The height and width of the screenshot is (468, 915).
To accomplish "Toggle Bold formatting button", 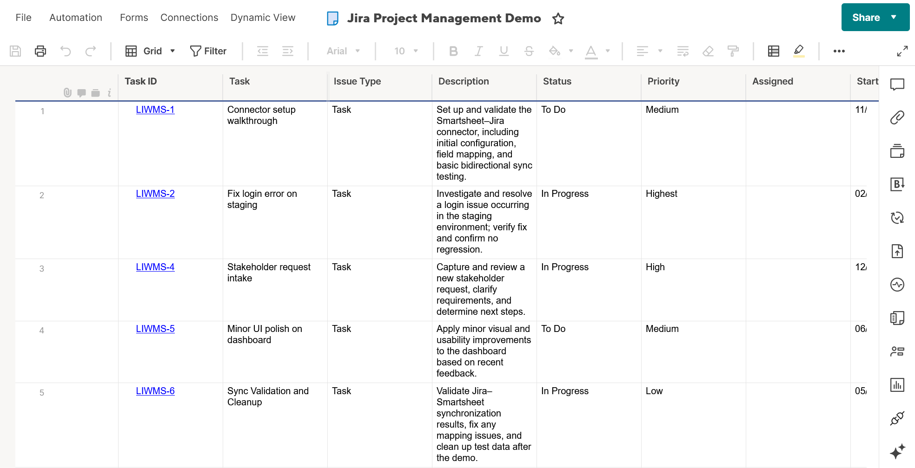I will click(x=453, y=51).
